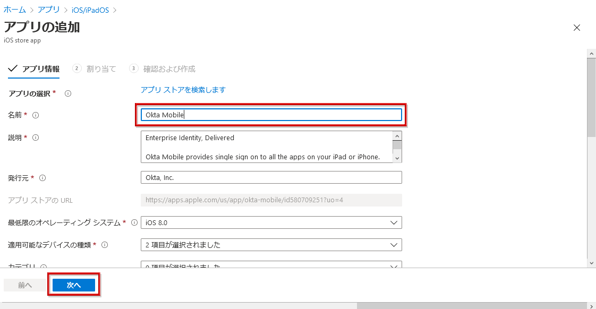
Task: Open 適用可能なデバイスの種類 dropdown
Action: [271, 245]
